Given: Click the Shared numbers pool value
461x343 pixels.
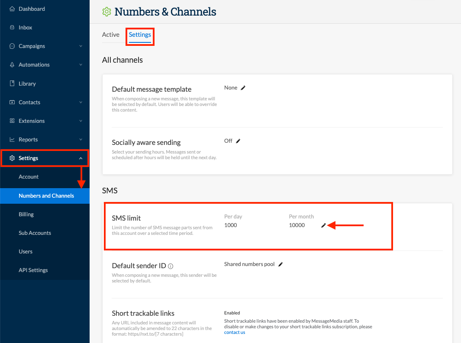Looking at the screenshot, I should [x=249, y=264].
